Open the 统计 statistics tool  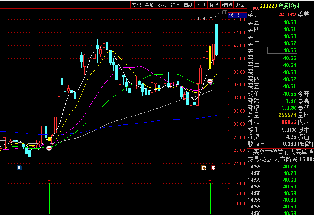coord(175,5)
